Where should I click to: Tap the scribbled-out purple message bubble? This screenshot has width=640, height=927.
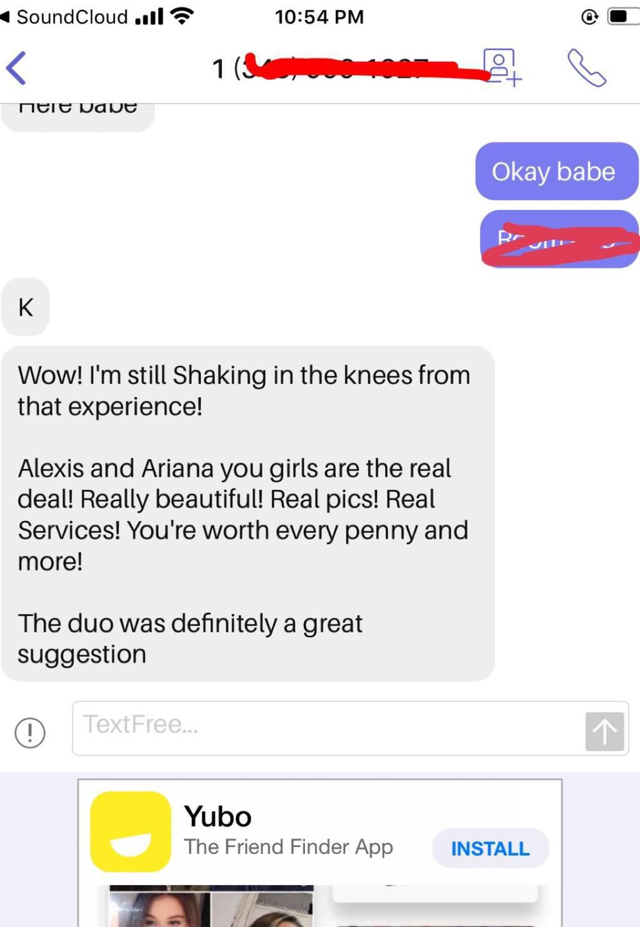coord(559,239)
